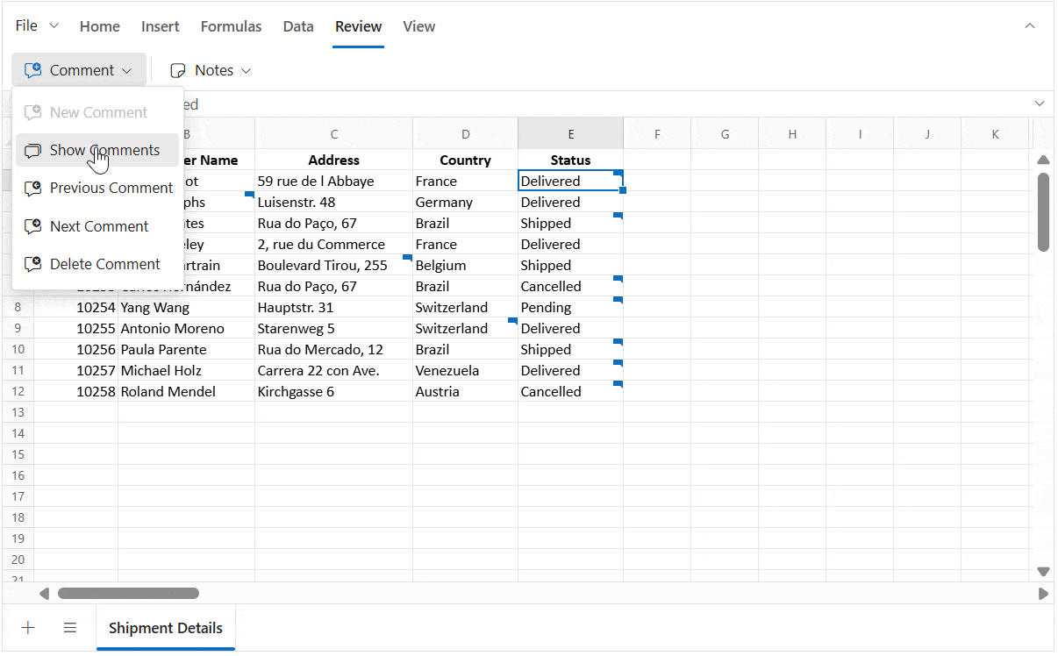
Task: Click the cell "Hauptstr. 31"
Action: point(334,307)
